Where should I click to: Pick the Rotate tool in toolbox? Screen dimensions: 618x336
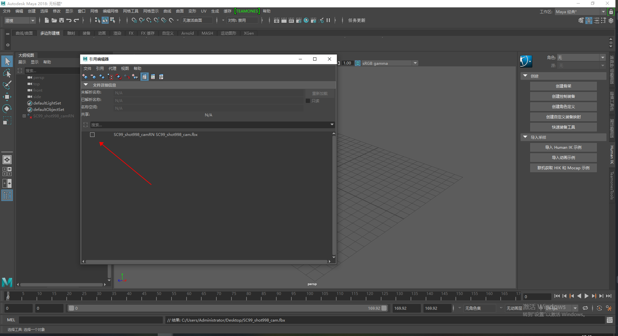point(7,109)
